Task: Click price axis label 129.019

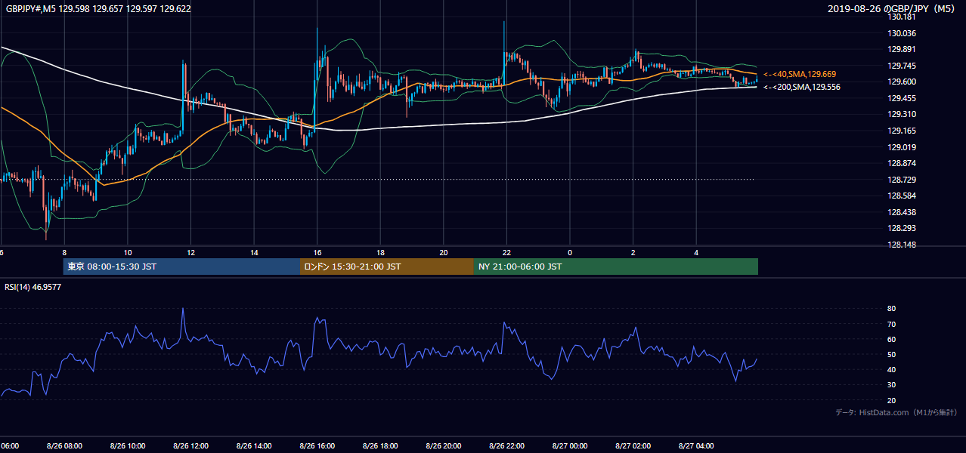Action: 903,147
